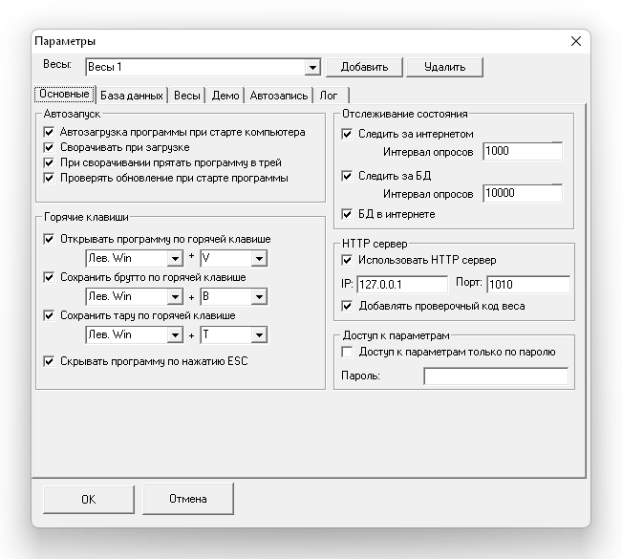Viewport: 622px width, 559px height.
Task: Toggle Сворачивать при загрузке checkbox
Action: point(50,148)
